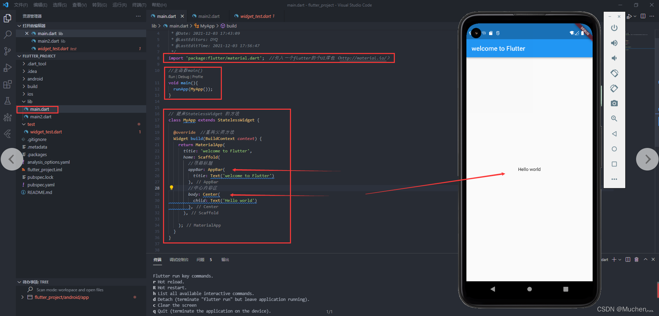Click the Profile code lens above main()

coord(198,77)
